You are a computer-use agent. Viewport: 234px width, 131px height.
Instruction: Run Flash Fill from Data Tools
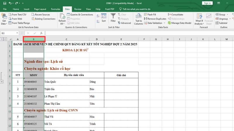coord(151,14)
